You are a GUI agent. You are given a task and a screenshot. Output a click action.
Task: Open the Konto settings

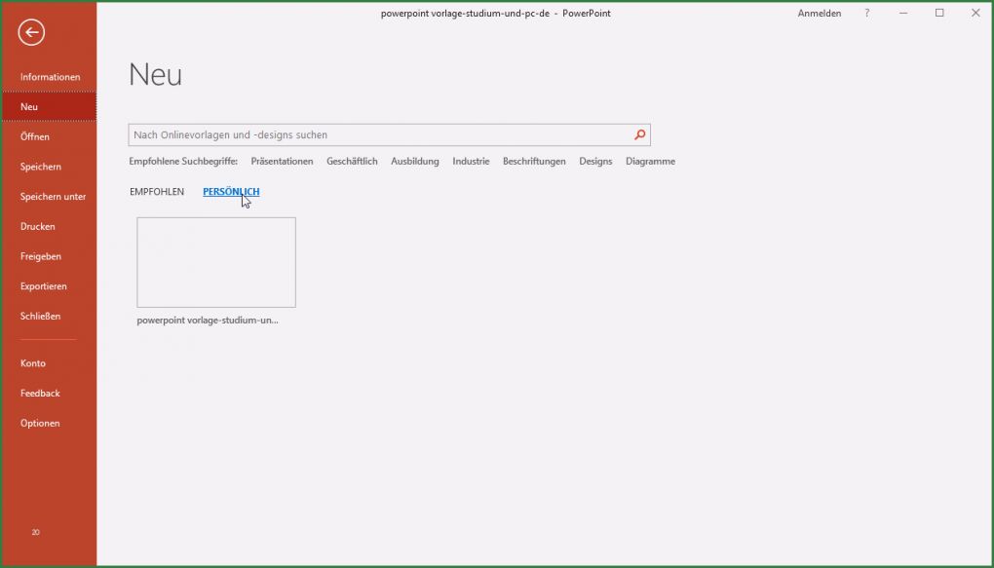[x=32, y=362]
